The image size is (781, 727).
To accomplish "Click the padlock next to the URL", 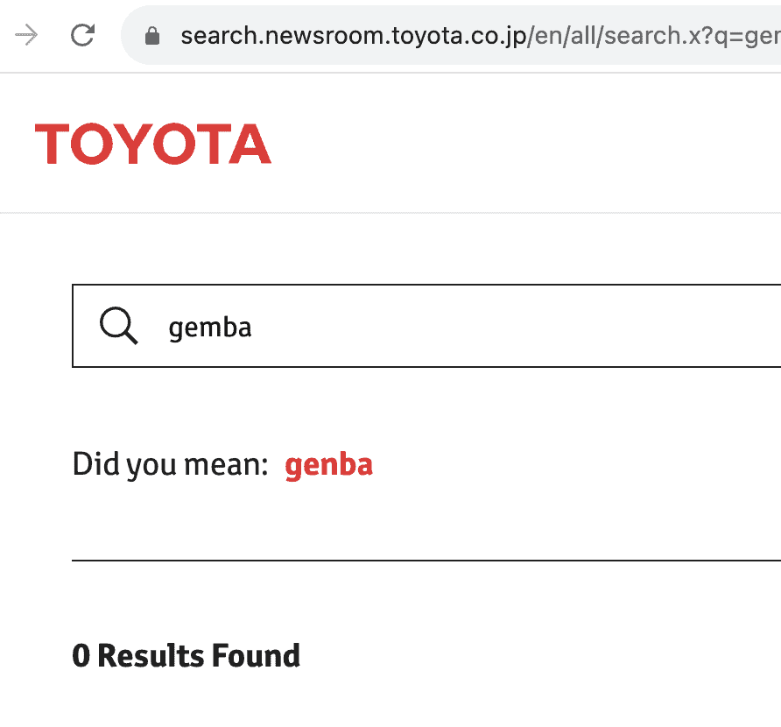I will tap(152, 36).
